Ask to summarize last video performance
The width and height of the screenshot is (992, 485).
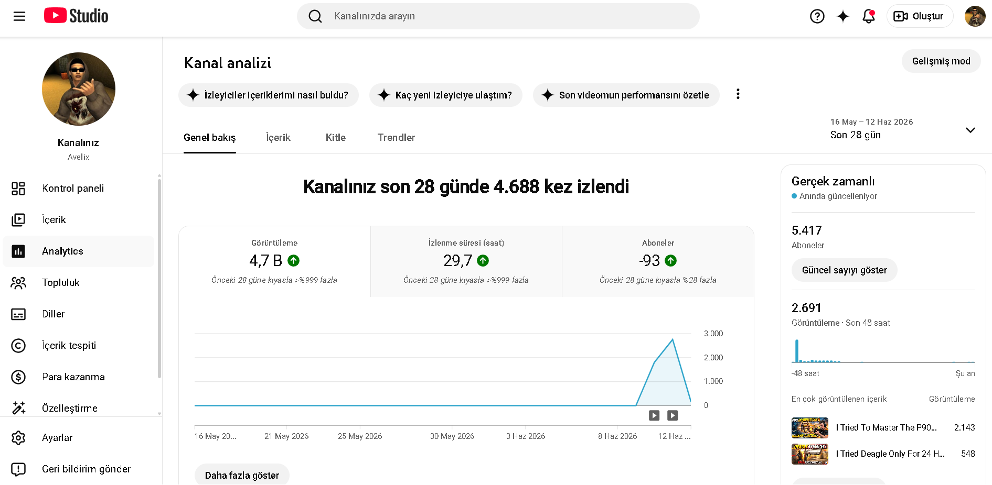click(626, 95)
